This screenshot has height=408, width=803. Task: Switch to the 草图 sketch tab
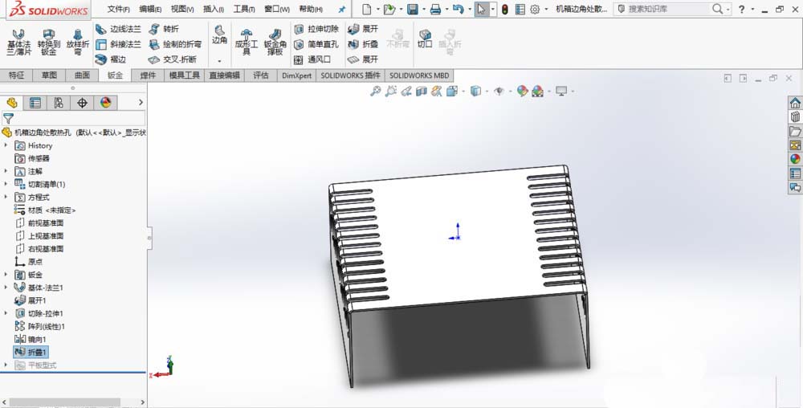click(x=49, y=75)
